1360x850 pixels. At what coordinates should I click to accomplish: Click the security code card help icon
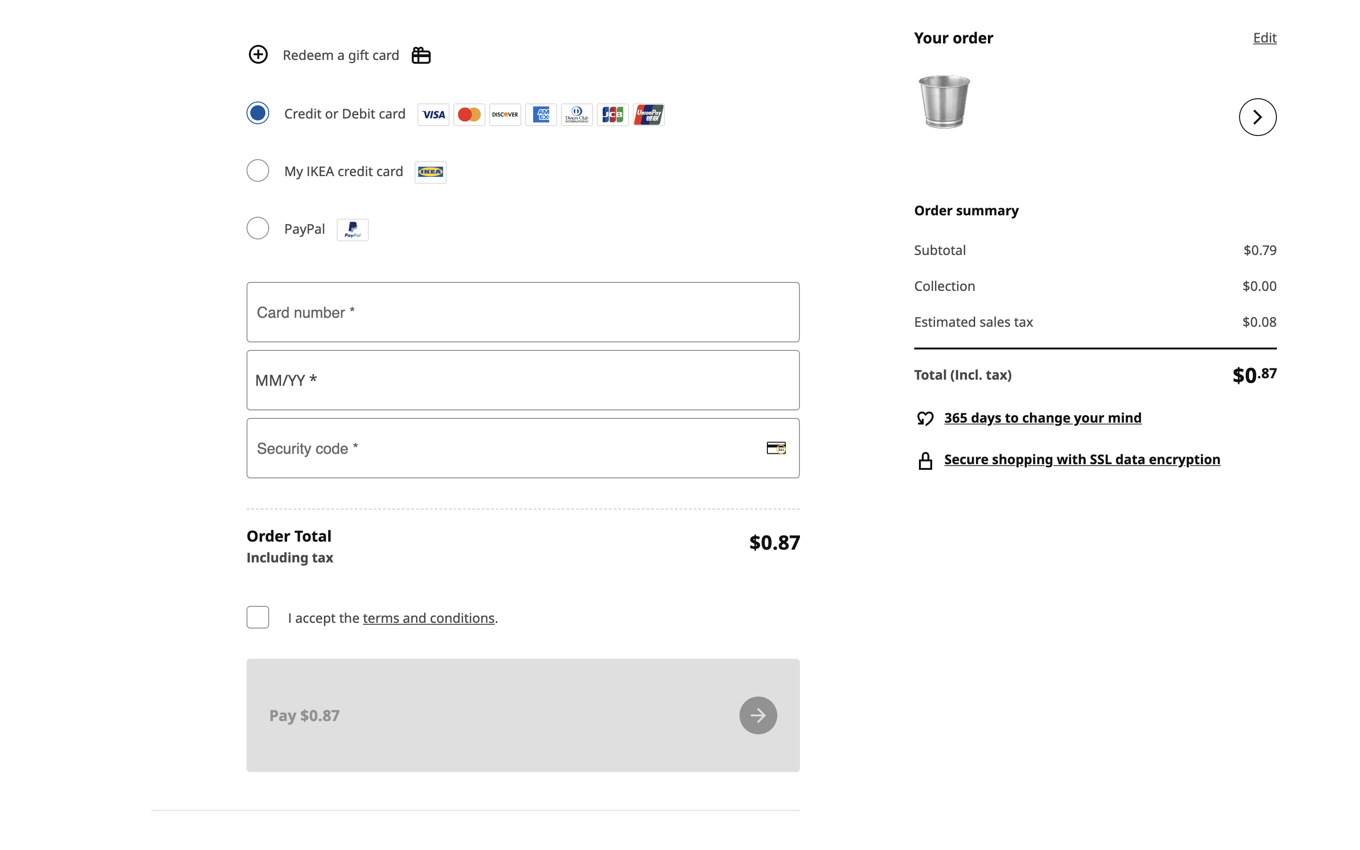[x=776, y=448]
